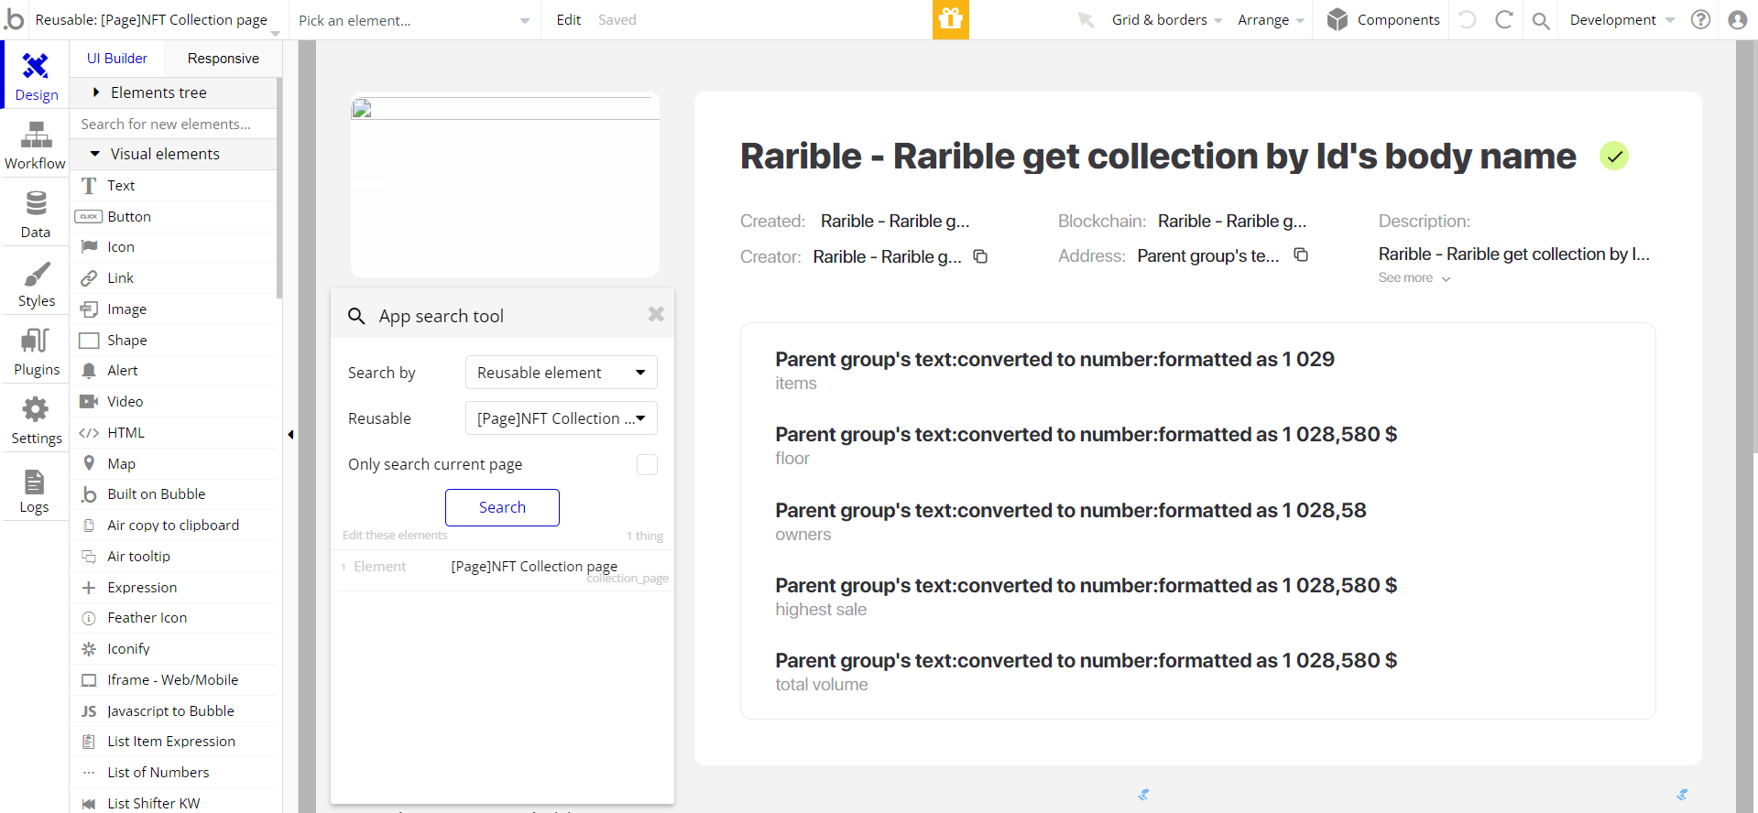The height and width of the screenshot is (813, 1758).
Task: Add an Expression element
Action: [x=174, y=587]
